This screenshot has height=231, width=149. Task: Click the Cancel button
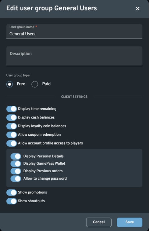click(99, 222)
